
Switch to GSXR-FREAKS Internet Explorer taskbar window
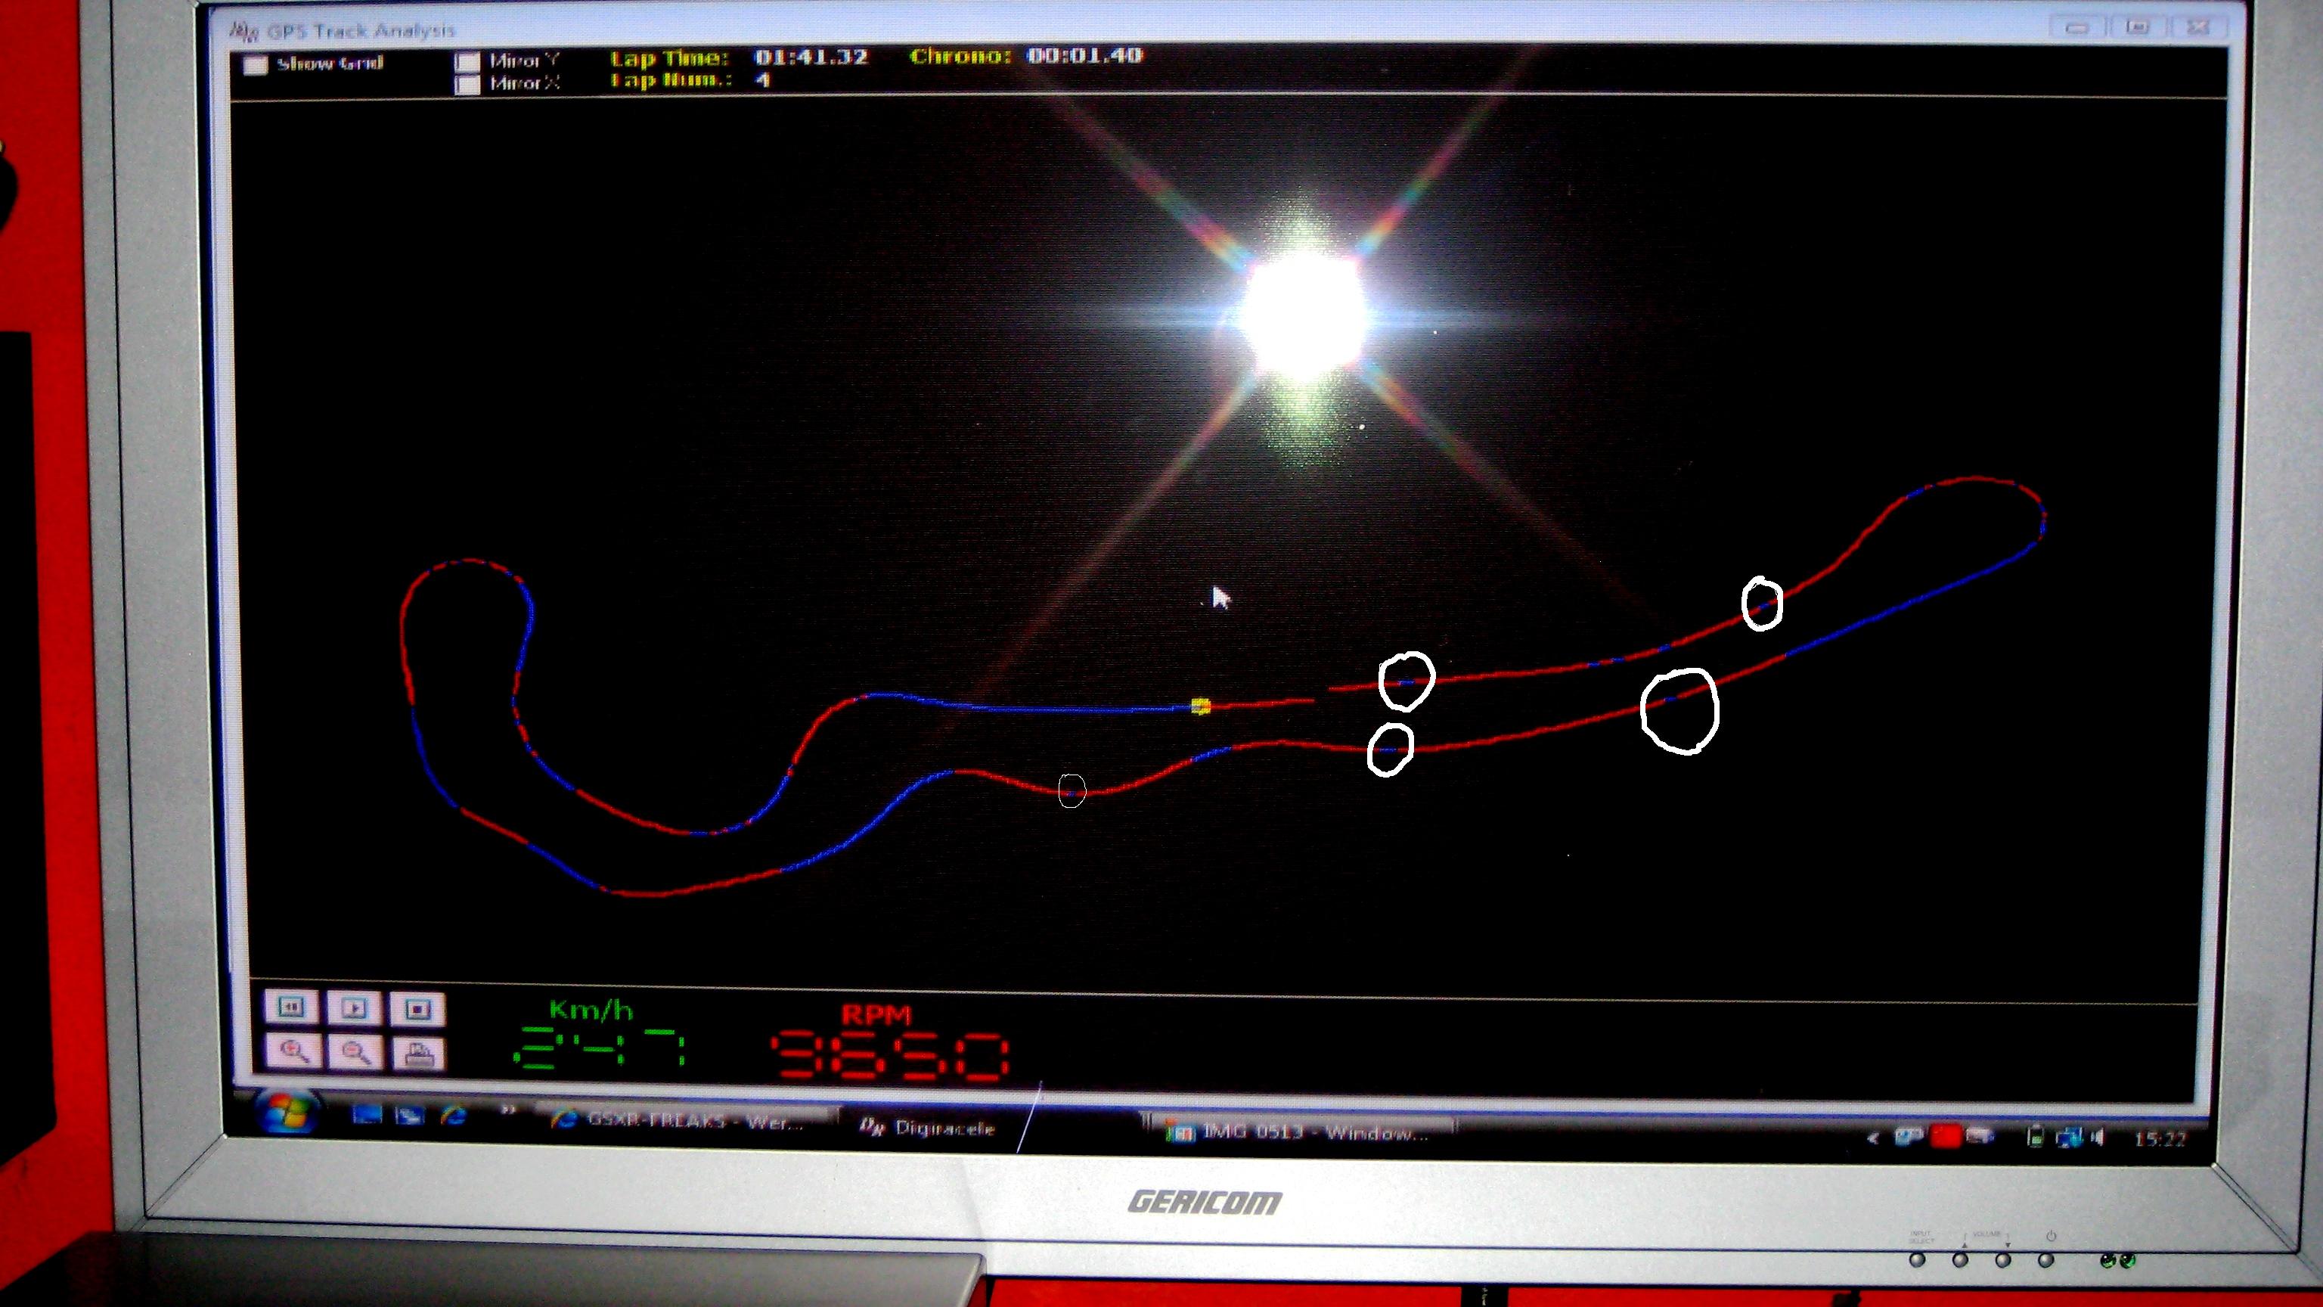(x=685, y=1121)
